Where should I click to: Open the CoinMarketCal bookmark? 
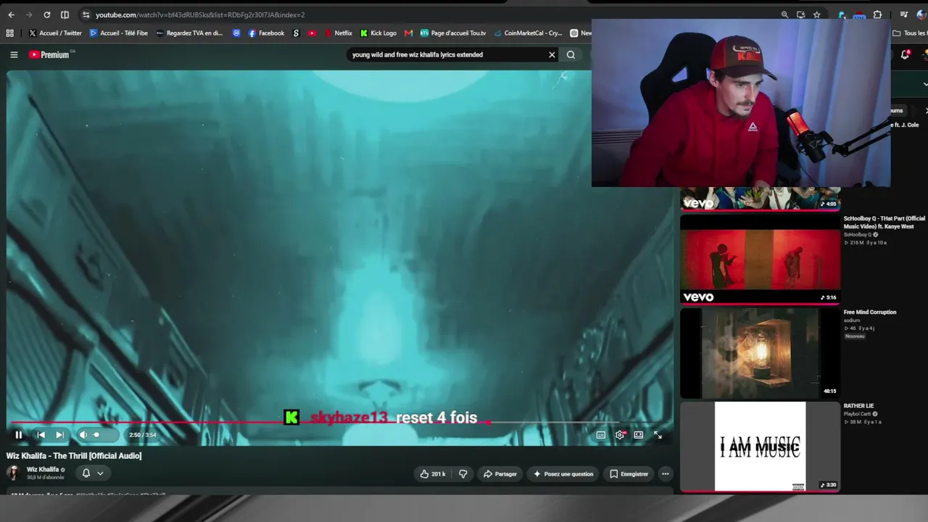coord(528,33)
